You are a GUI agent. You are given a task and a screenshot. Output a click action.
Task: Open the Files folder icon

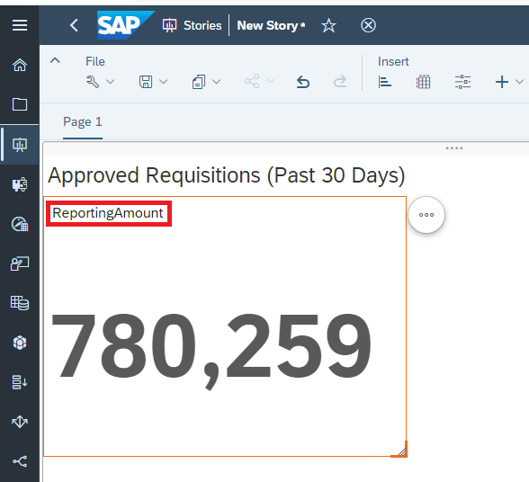20,104
